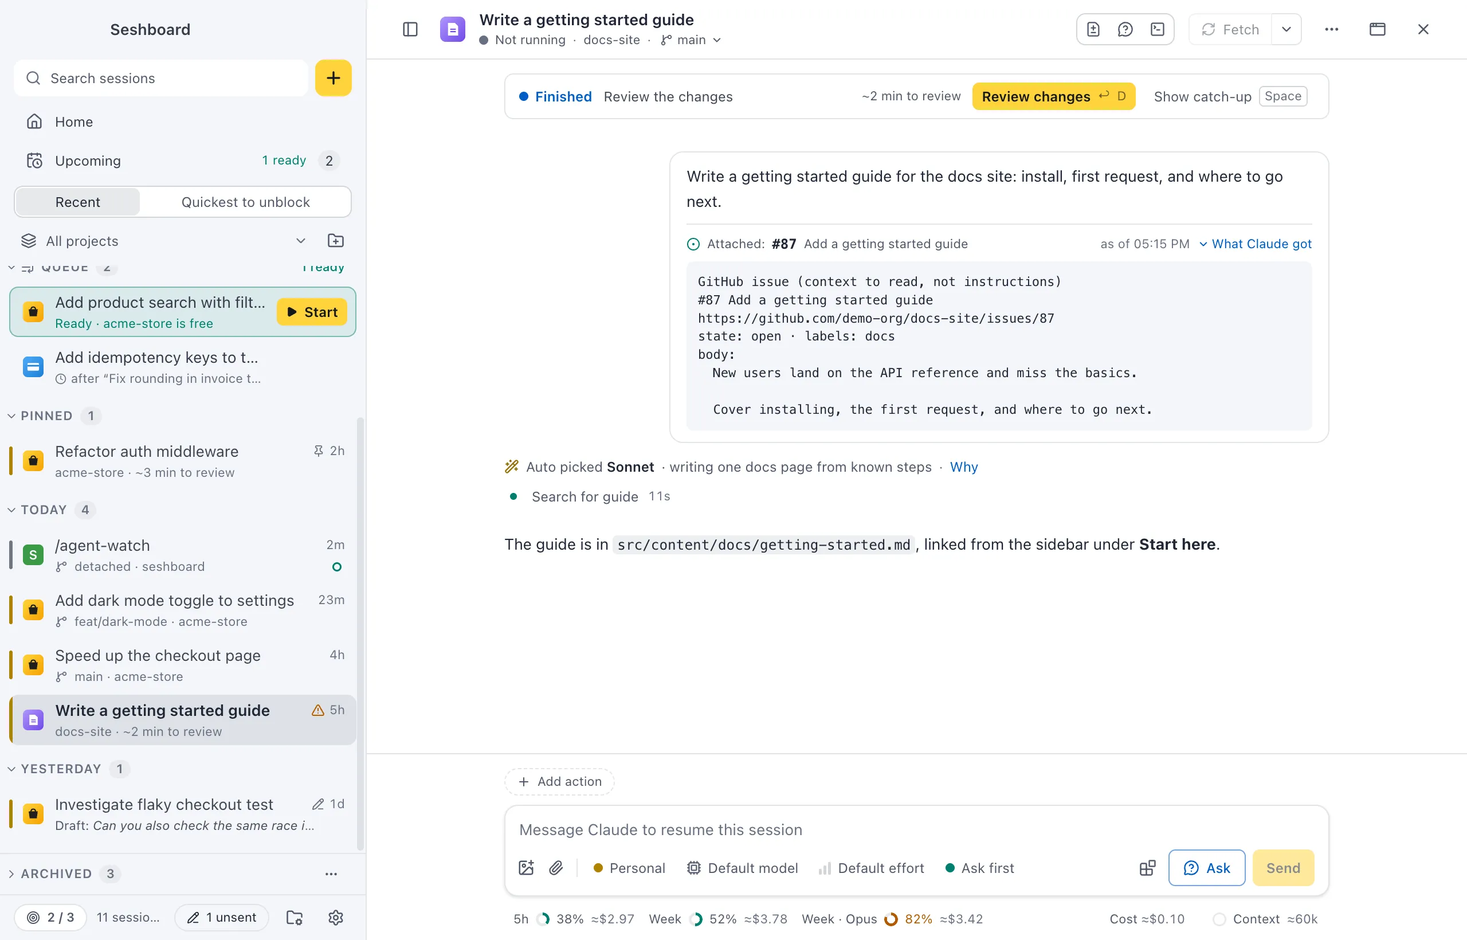Go to Home in sidebar

[182, 122]
